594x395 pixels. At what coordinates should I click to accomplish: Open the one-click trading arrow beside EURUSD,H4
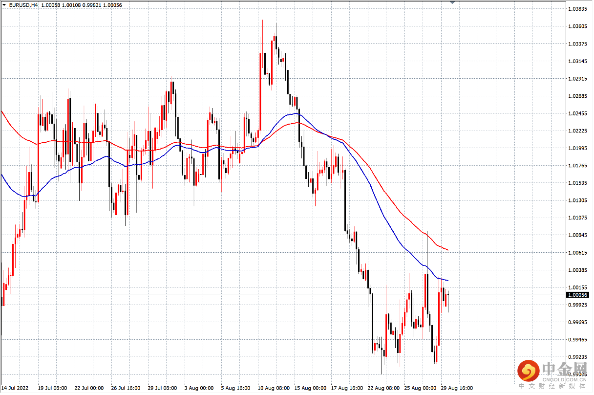tap(4, 5)
